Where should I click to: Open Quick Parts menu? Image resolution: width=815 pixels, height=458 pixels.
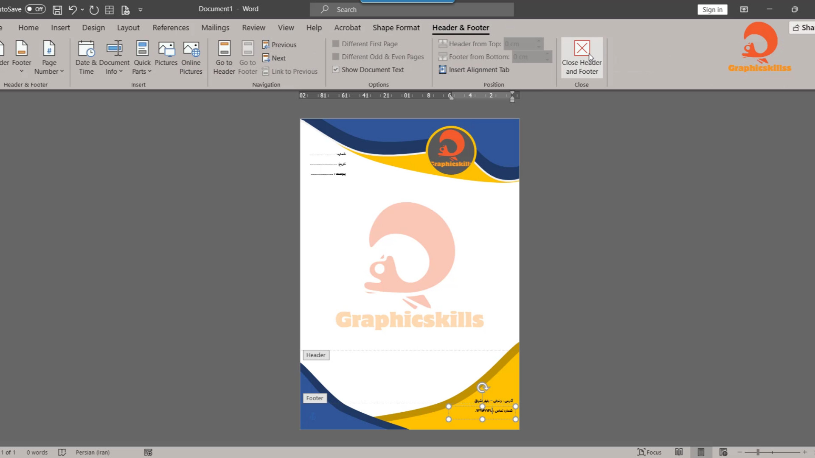(x=142, y=58)
